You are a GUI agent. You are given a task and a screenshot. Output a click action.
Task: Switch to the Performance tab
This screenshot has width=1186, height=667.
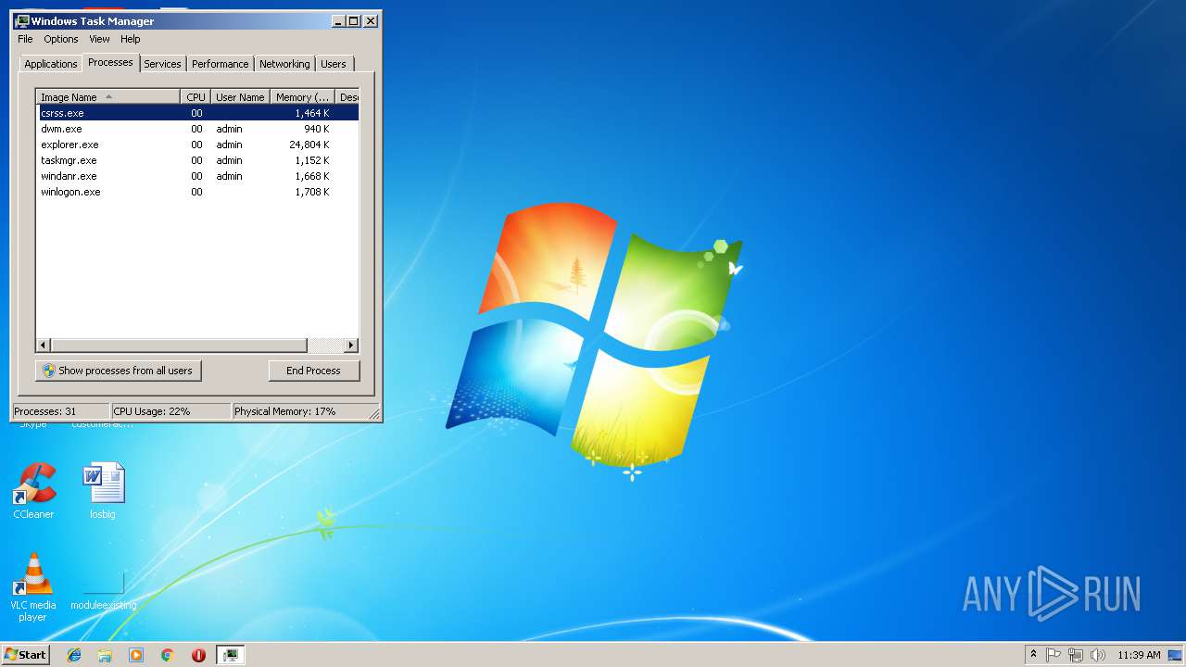pyautogui.click(x=220, y=64)
